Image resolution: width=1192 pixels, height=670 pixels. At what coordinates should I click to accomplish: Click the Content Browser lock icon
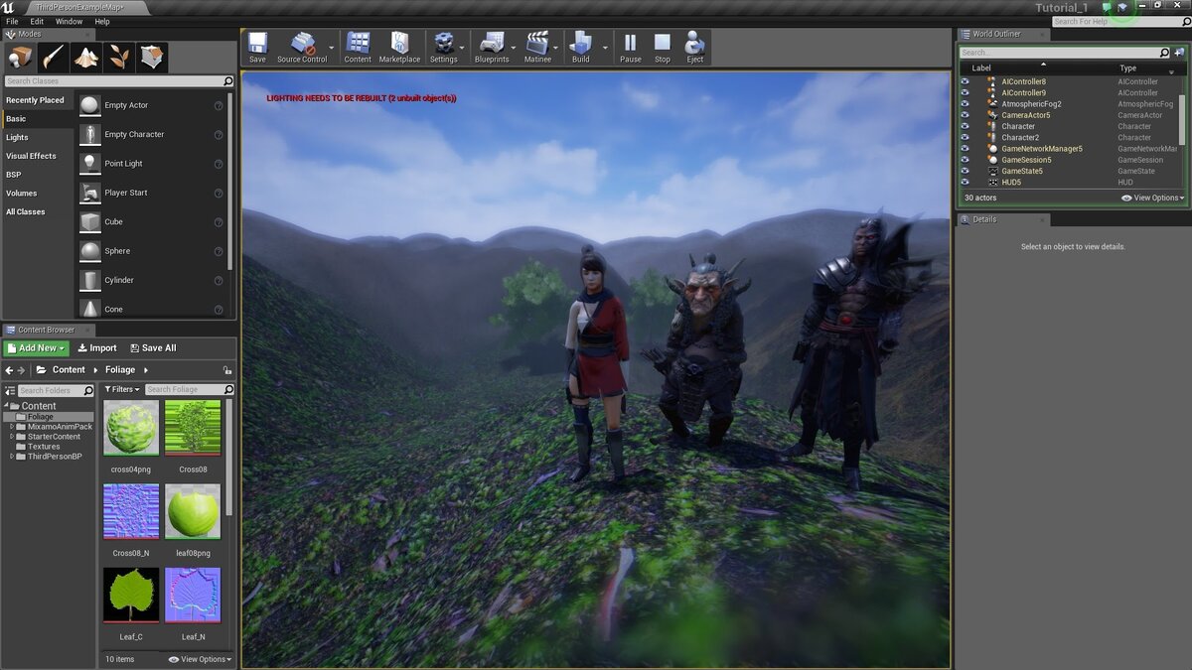point(227,370)
